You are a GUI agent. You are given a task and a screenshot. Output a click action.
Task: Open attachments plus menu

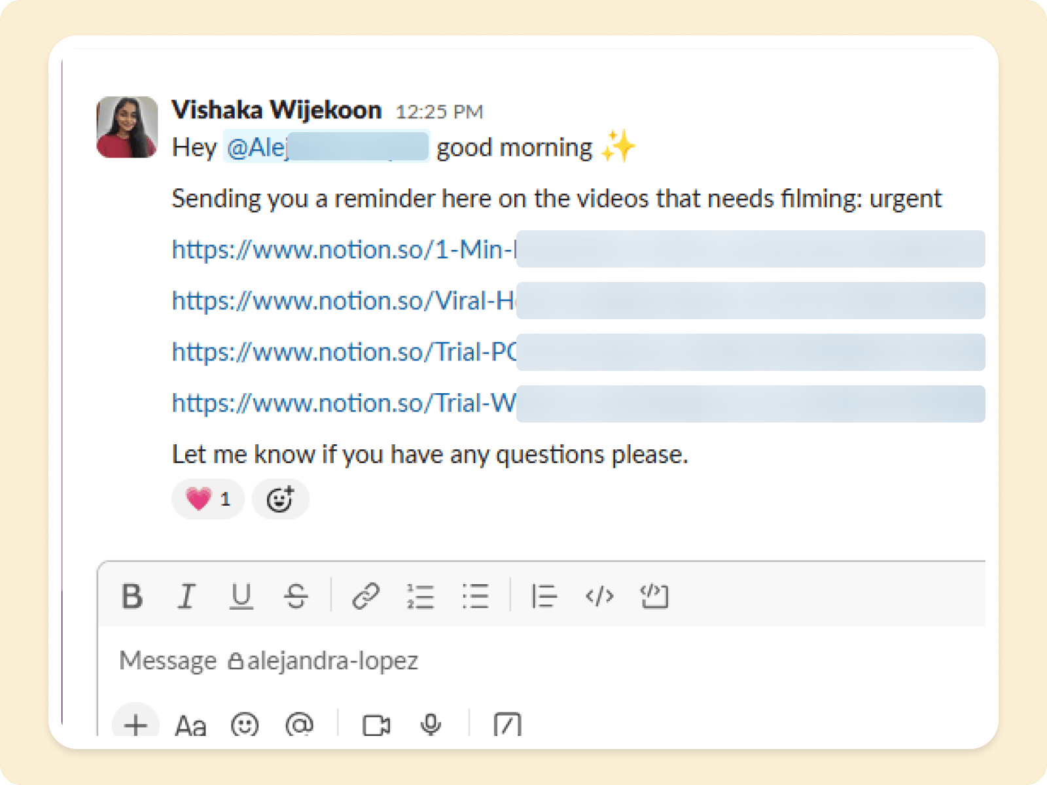coord(135,724)
